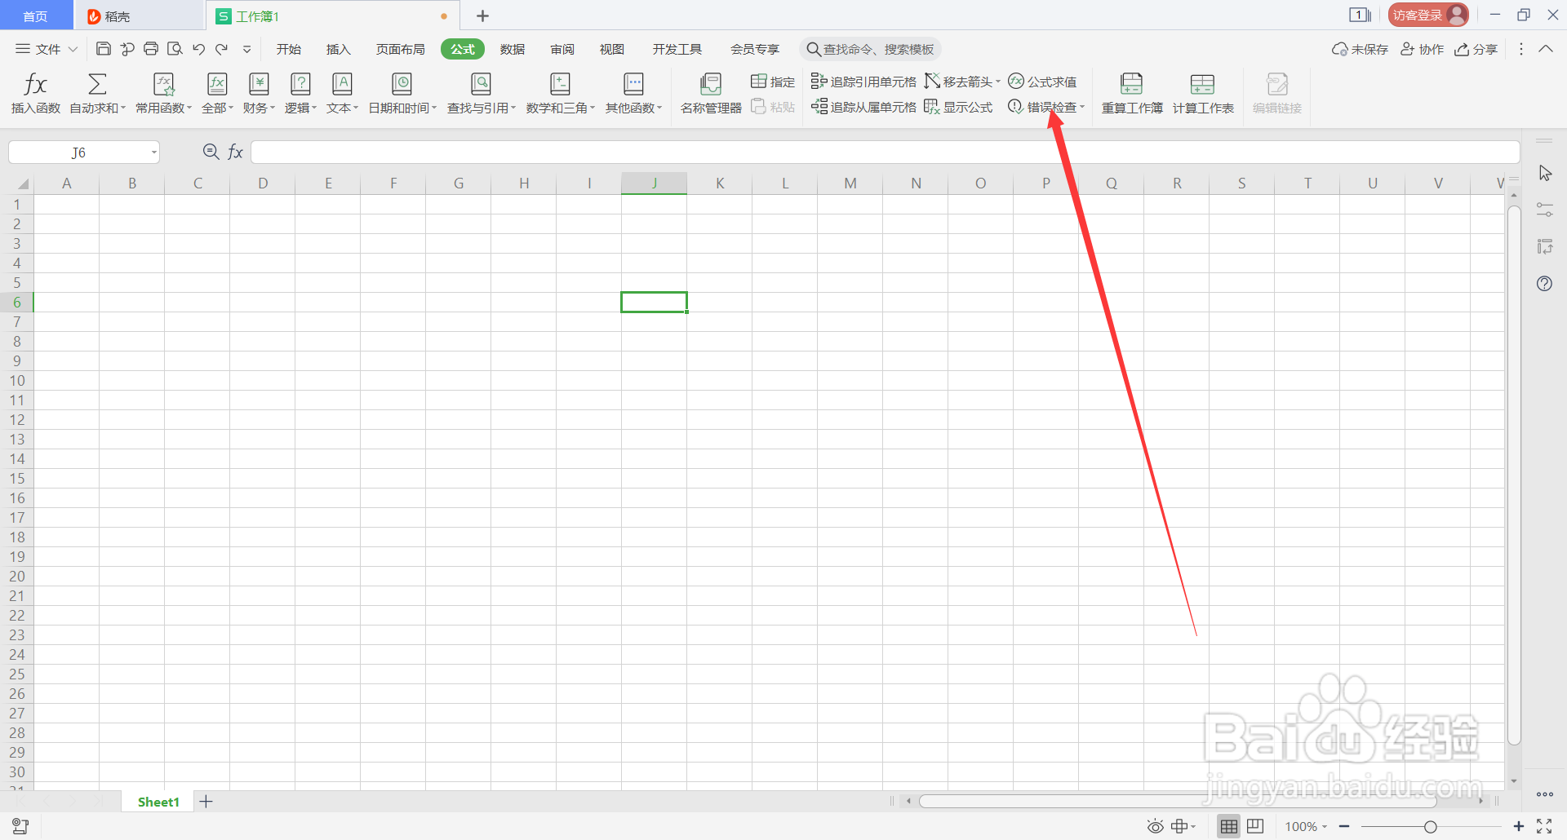Open the Insert (插入) ribbon tab
Viewport: 1567px width, 840px height.
(x=338, y=49)
